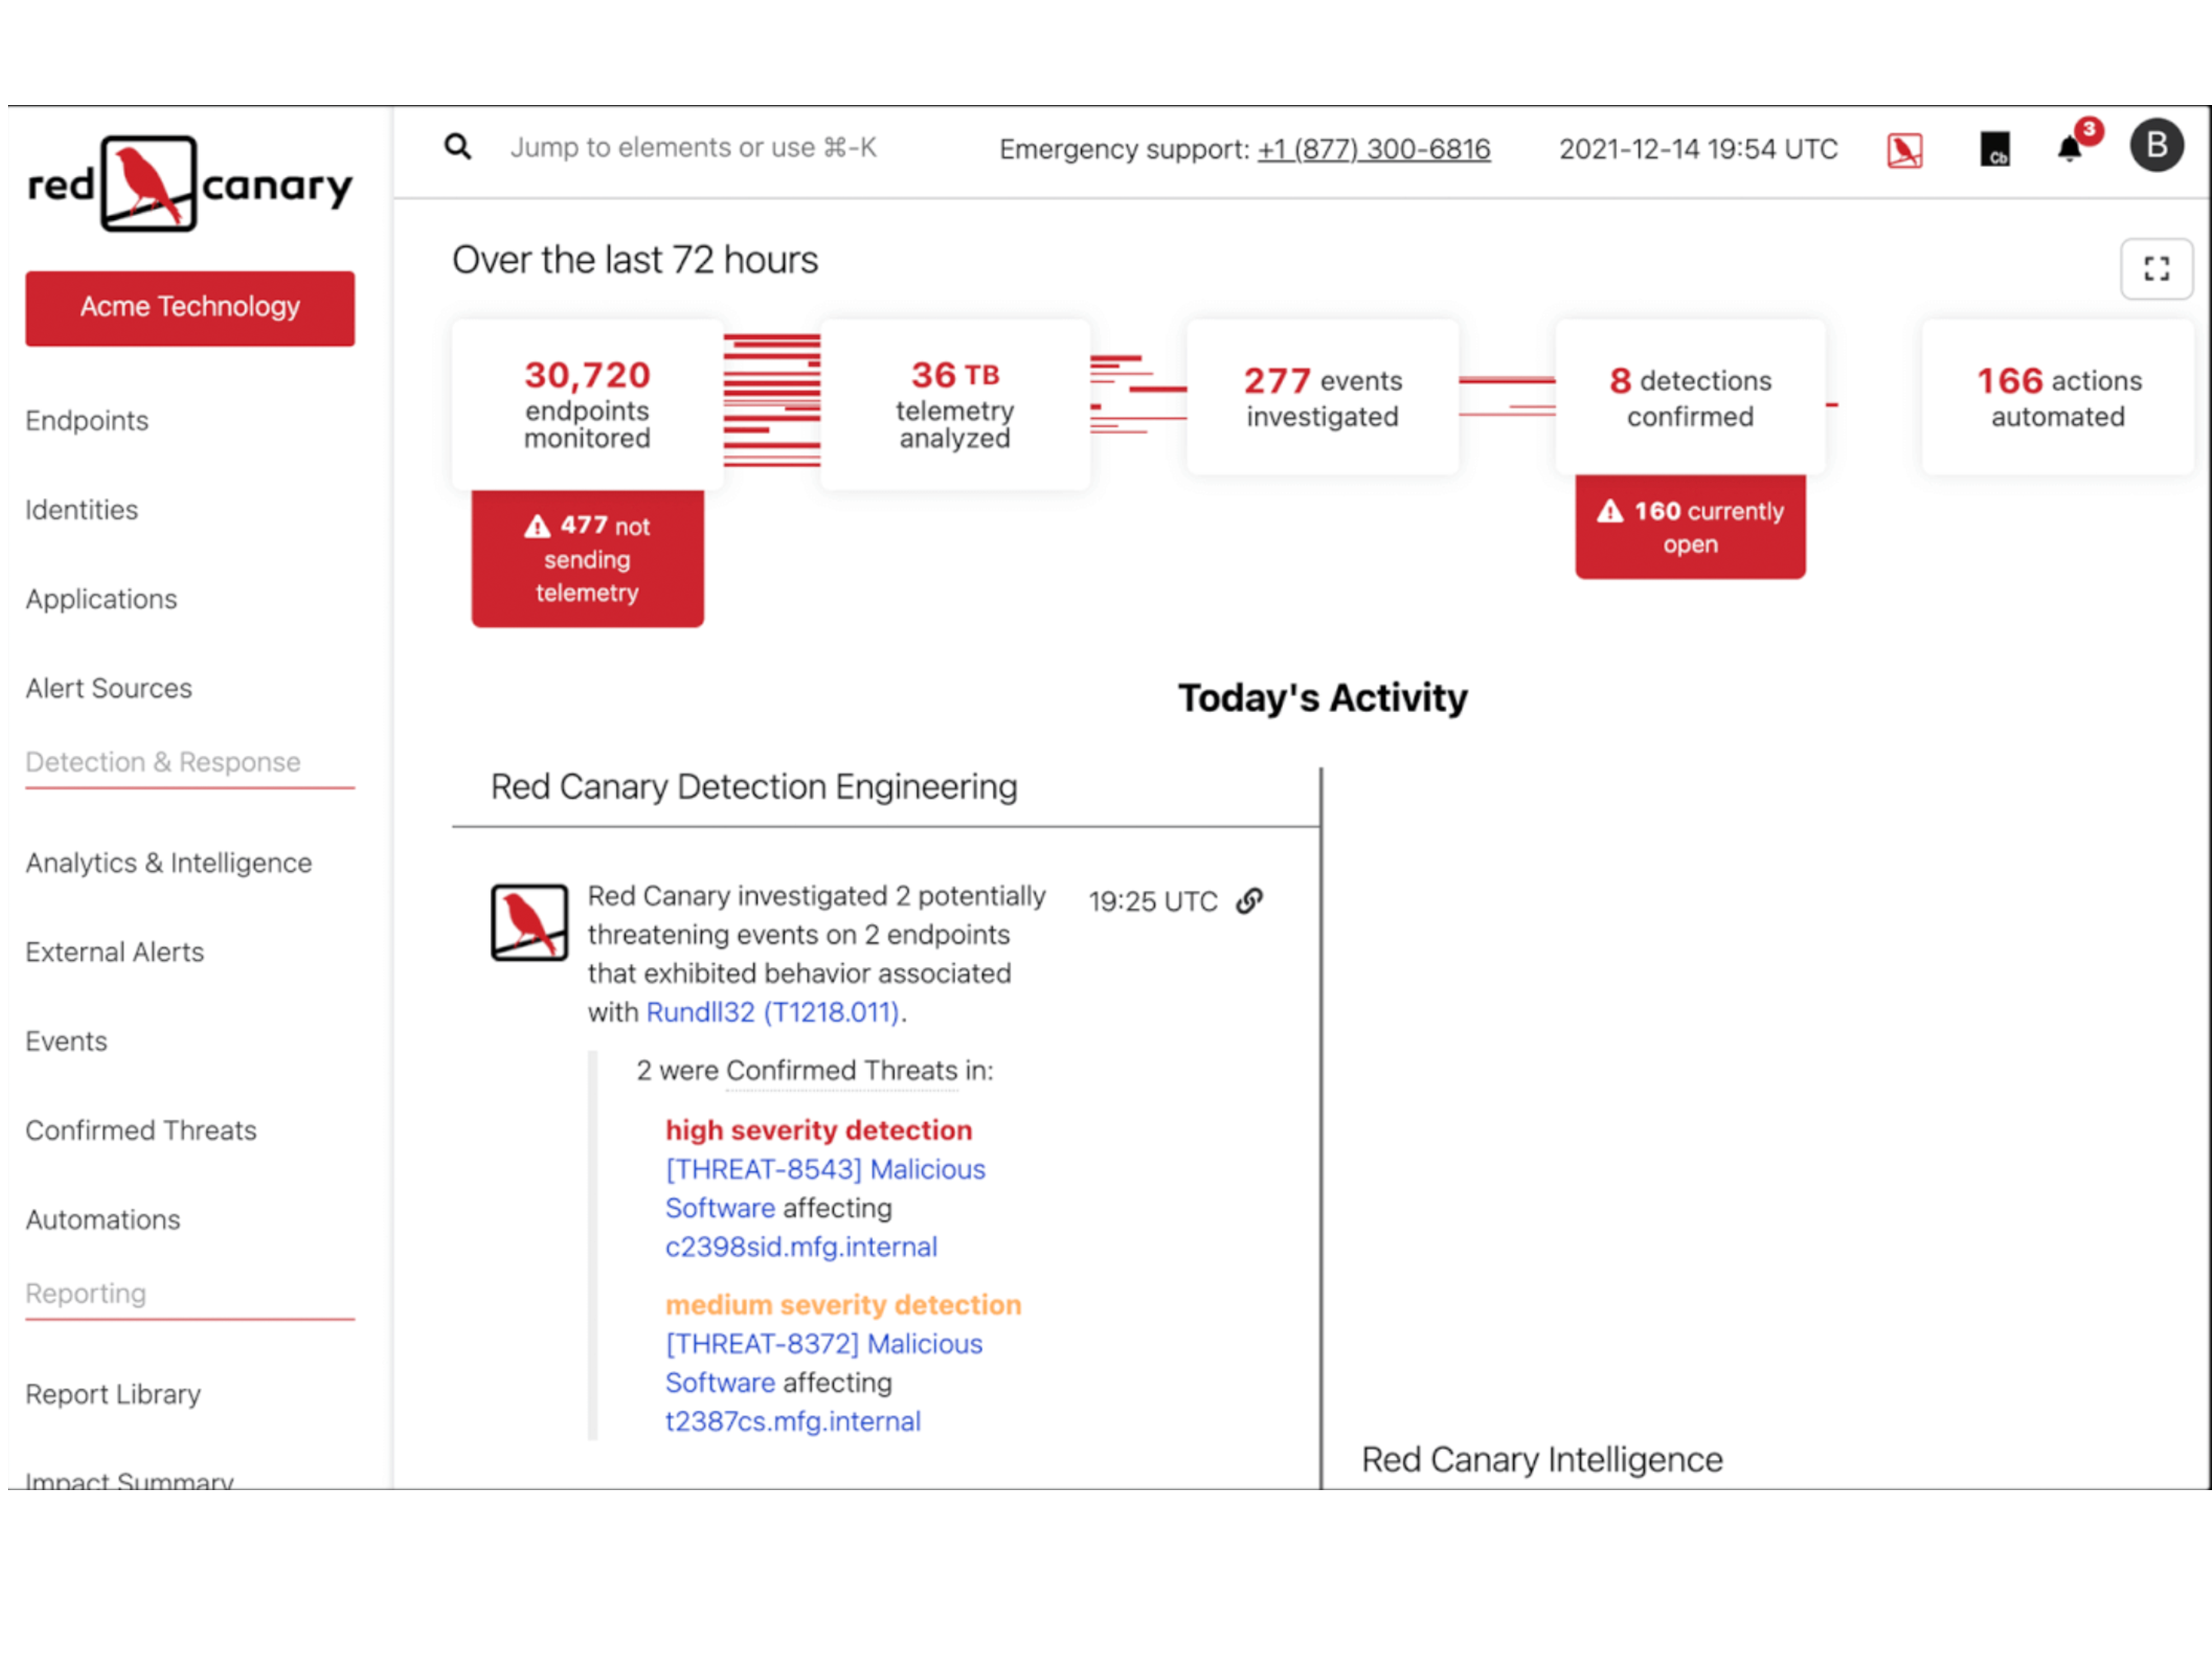
Task: Click the search magnifier icon
Action: point(458,147)
